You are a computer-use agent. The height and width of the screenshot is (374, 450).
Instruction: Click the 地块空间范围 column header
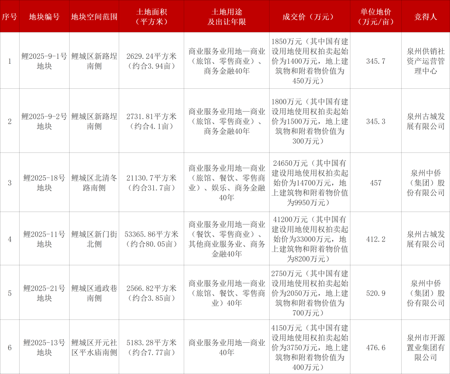pyautogui.click(x=94, y=16)
